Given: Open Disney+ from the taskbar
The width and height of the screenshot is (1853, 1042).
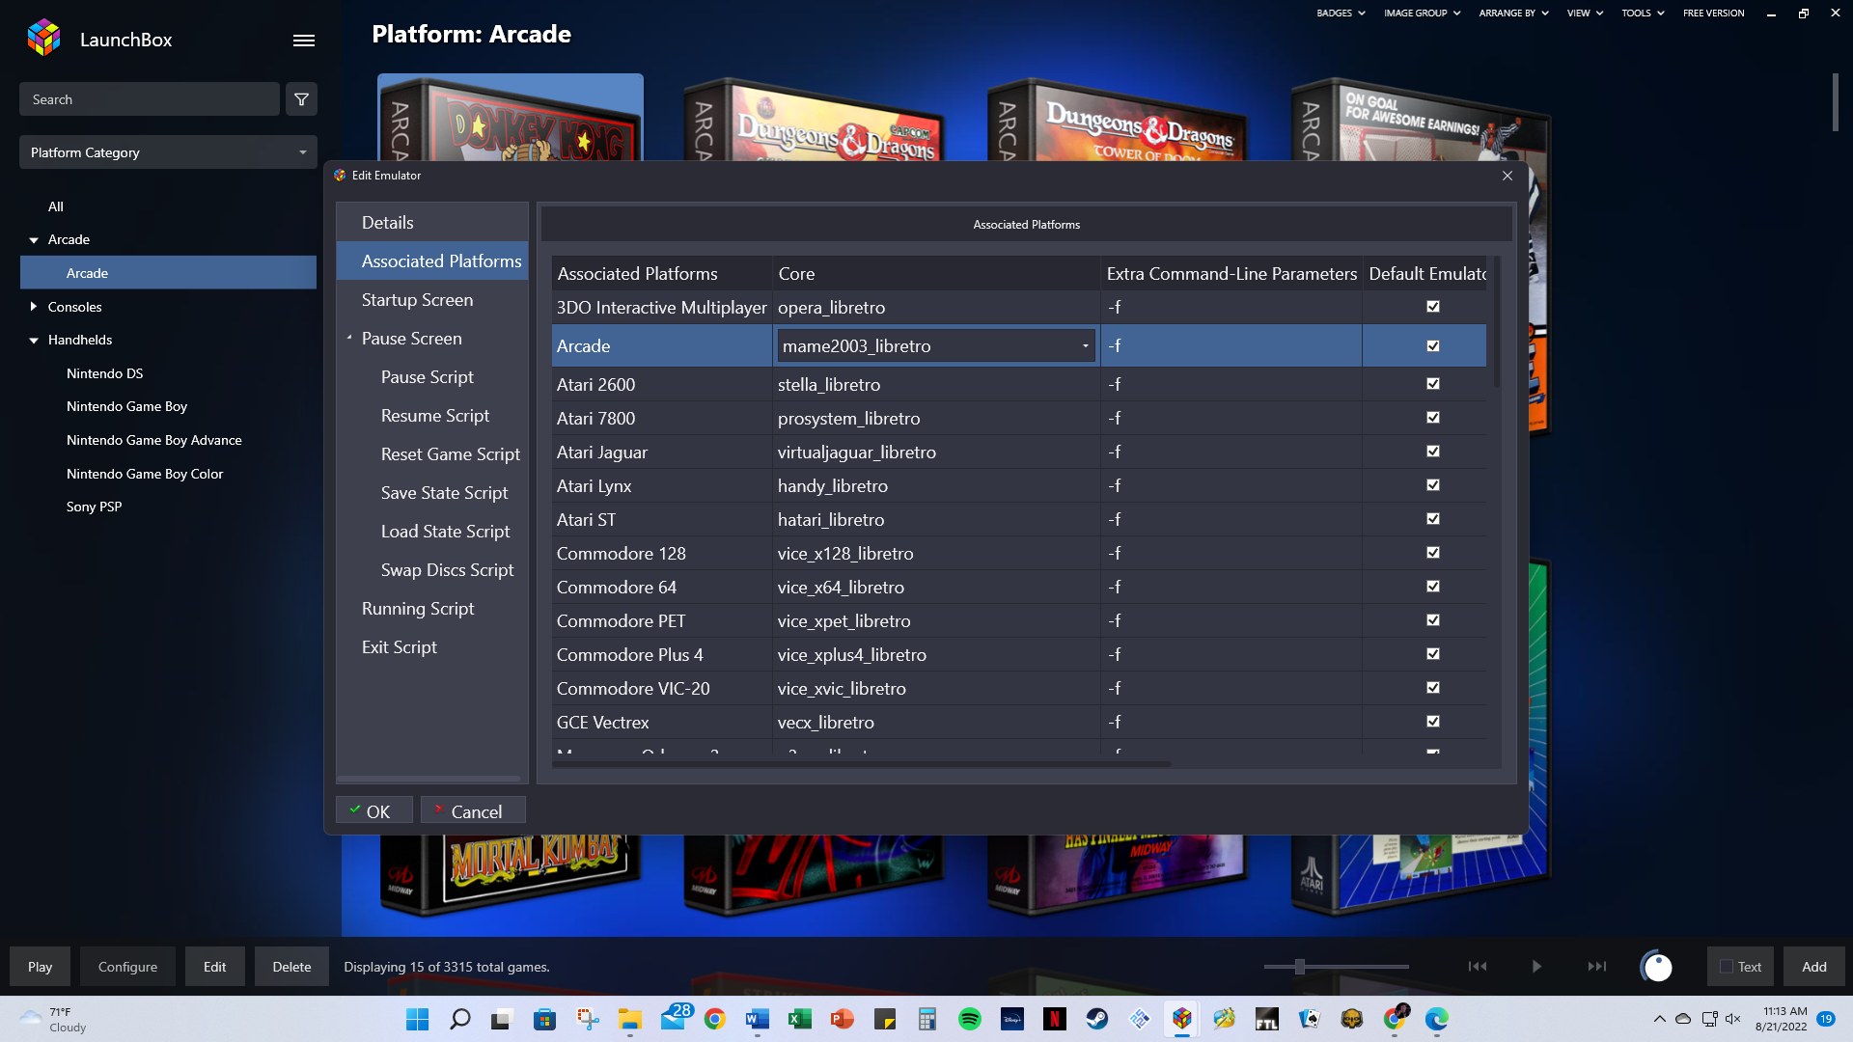Looking at the screenshot, I should click(1011, 1019).
